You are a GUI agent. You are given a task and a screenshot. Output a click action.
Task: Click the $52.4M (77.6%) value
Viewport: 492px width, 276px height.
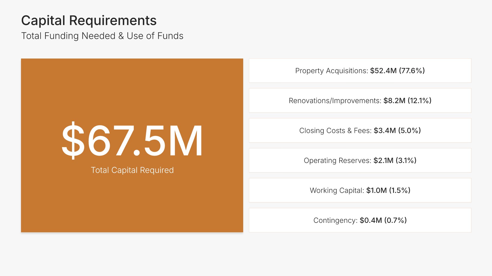coord(397,71)
